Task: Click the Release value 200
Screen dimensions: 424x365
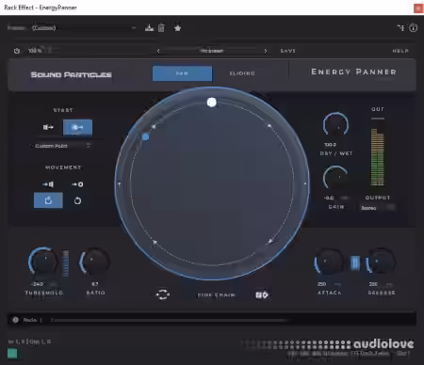Action: pos(373,284)
